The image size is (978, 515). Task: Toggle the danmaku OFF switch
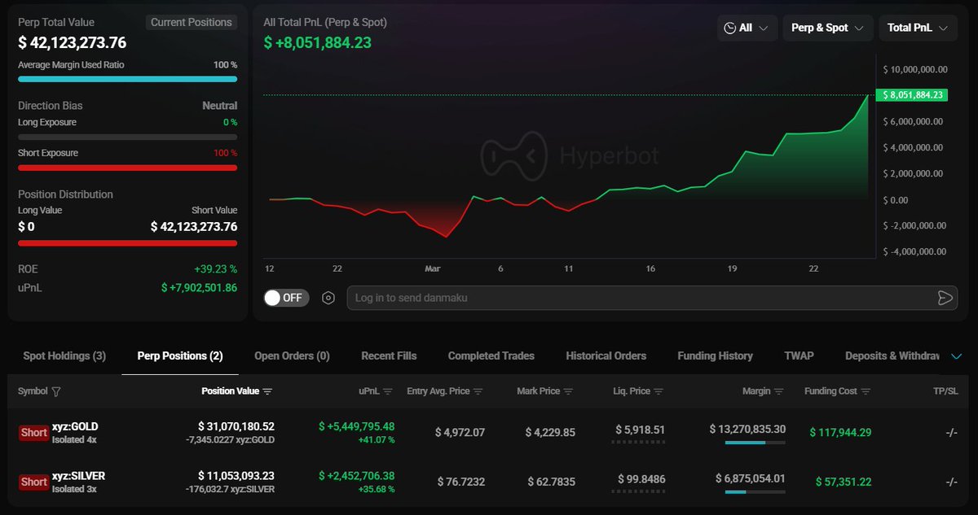click(285, 298)
